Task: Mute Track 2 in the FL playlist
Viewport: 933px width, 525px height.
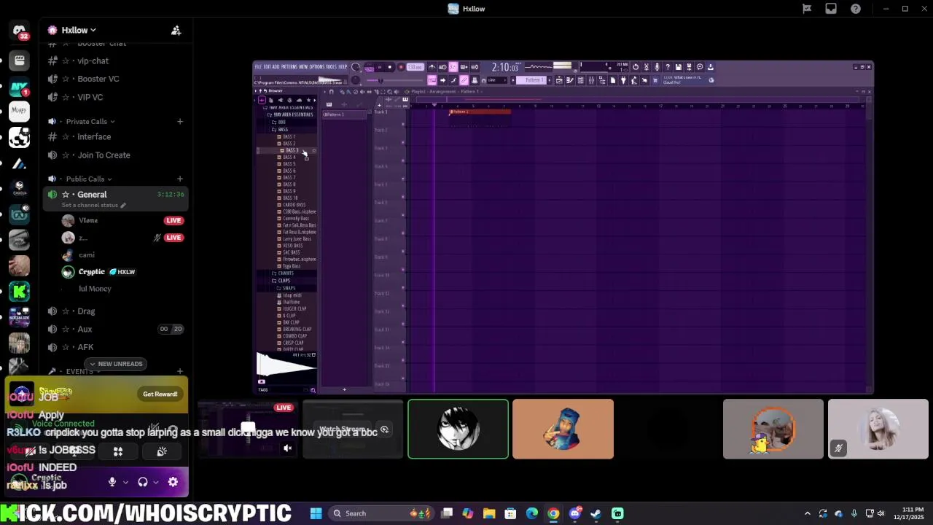Action: 403,142
